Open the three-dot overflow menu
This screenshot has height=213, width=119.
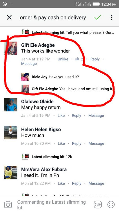pyautogui.click(x=112, y=17)
